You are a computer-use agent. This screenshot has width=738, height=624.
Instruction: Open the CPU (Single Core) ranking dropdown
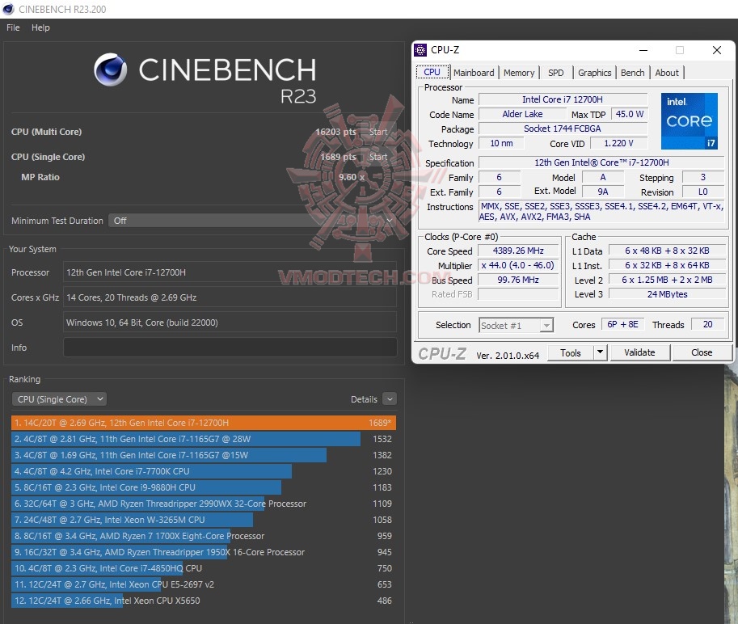pyautogui.click(x=59, y=399)
